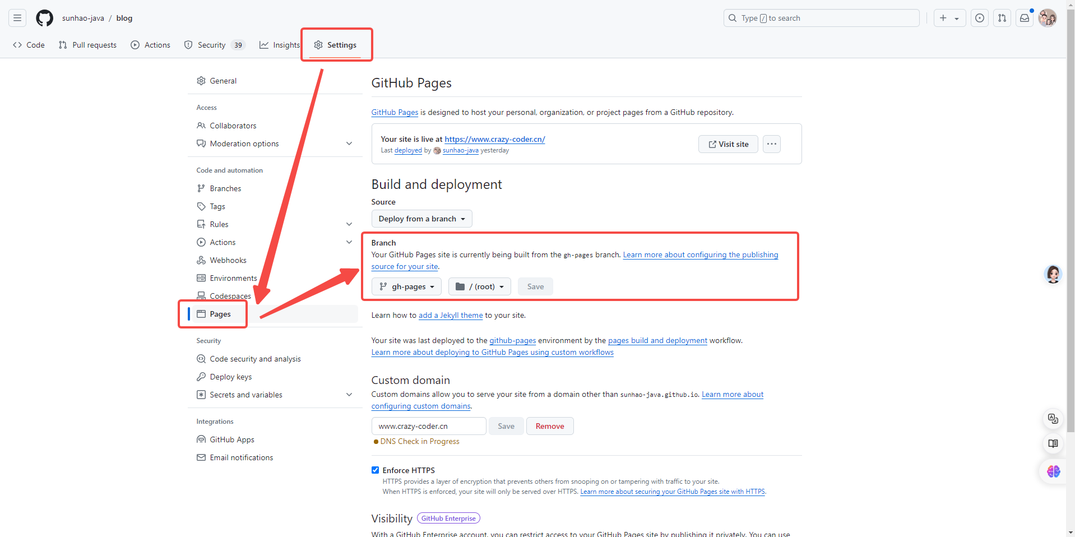Click the floating translate icon
This screenshot has width=1075, height=537.
coord(1053,419)
